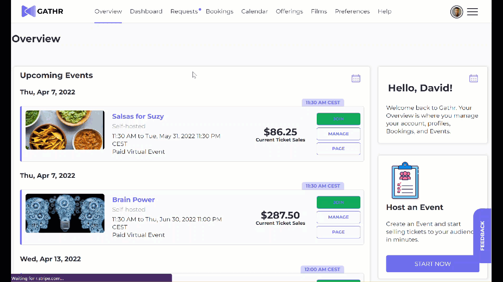
Task: Manage the Brain Power event
Action: [x=338, y=217]
